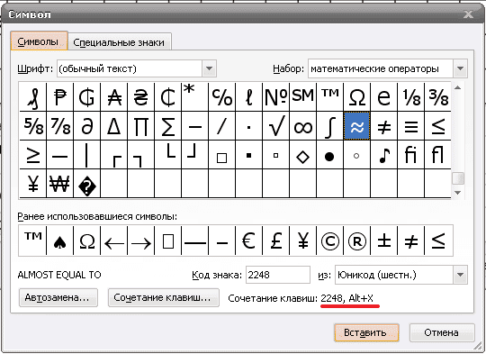This screenshot has height=354, width=486.
Task: Select the three-eighths ⅜ fraction
Action: pyautogui.click(x=437, y=97)
